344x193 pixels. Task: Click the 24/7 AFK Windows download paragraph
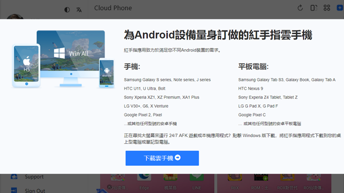pyautogui.click(x=232, y=139)
